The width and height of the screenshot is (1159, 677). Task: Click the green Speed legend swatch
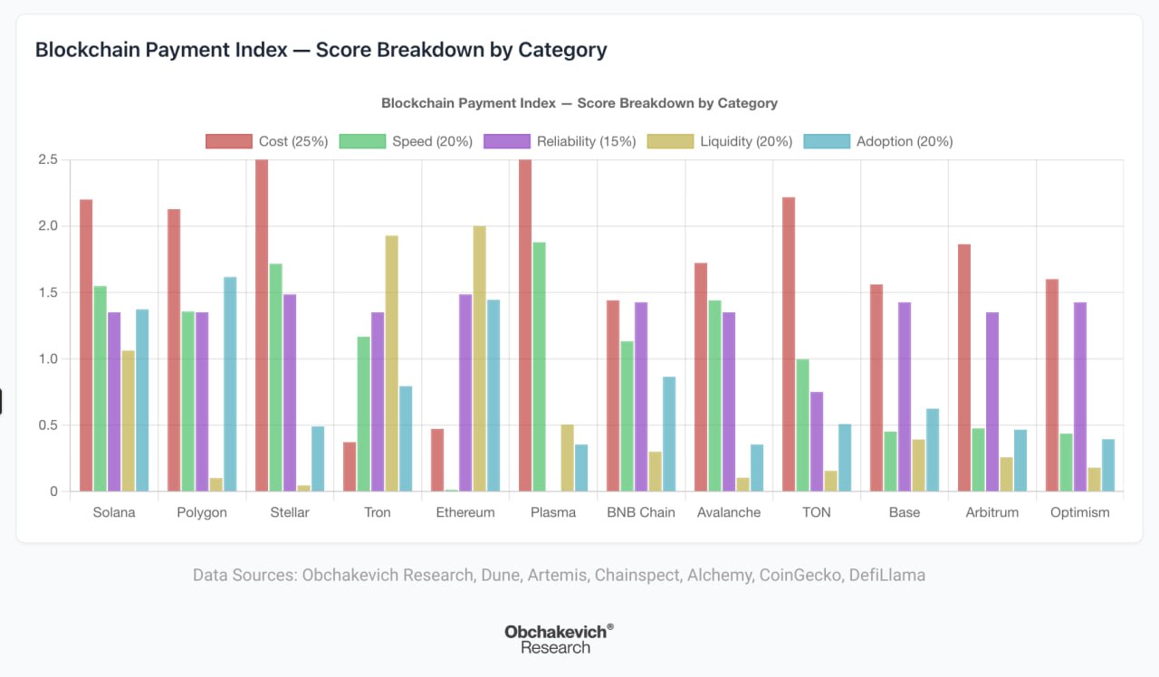point(362,141)
